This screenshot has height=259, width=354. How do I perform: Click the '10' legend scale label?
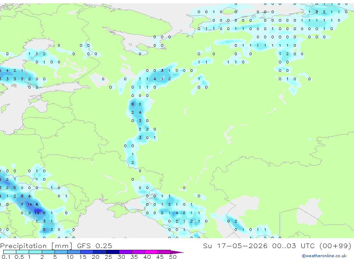(x=70, y=257)
